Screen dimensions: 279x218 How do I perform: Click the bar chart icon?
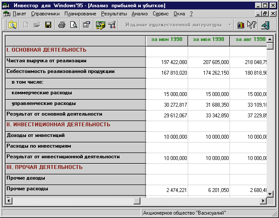241,25
